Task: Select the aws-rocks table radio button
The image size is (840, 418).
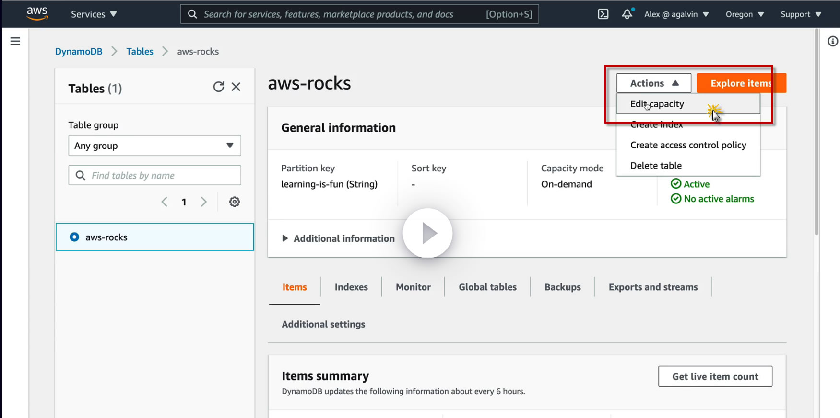Action: click(74, 237)
